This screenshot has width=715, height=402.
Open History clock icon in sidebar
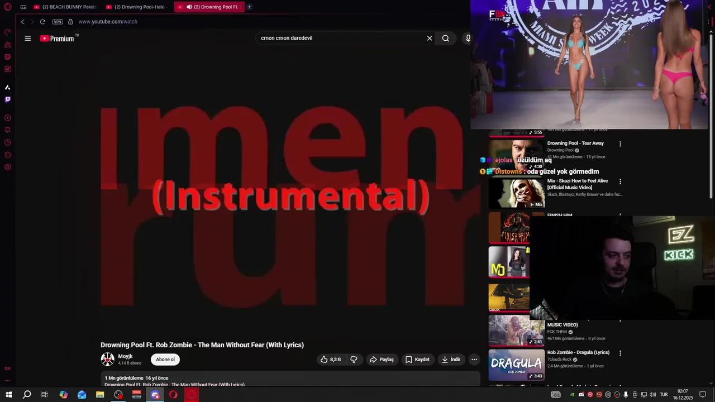tap(8, 142)
